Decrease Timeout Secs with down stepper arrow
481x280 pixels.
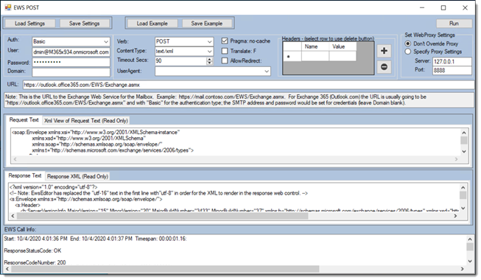[x=209, y=63]
